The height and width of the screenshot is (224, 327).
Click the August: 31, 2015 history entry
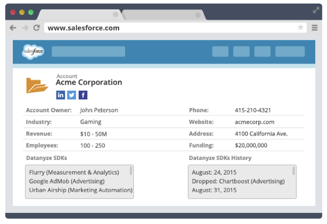point(214,190)
